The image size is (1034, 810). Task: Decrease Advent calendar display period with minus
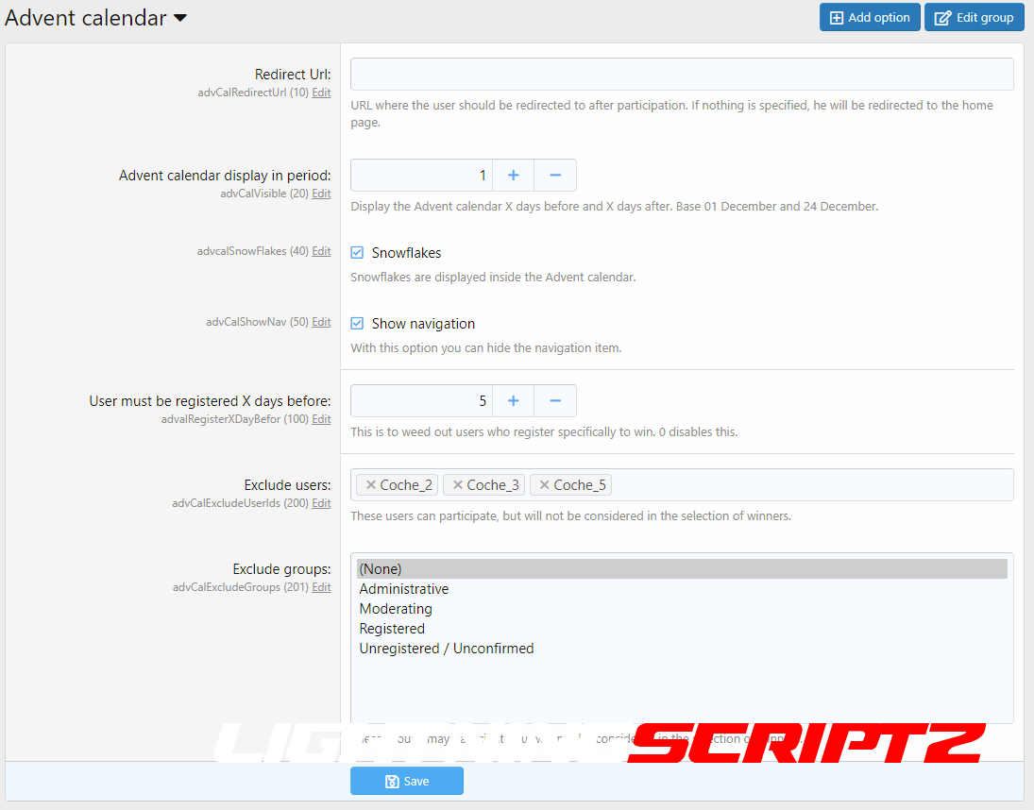[x=555, y=176]
